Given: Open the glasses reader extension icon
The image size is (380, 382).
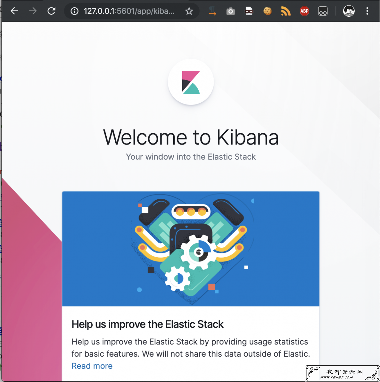Looking at the screenshot, I should click(x=323, y=11).
